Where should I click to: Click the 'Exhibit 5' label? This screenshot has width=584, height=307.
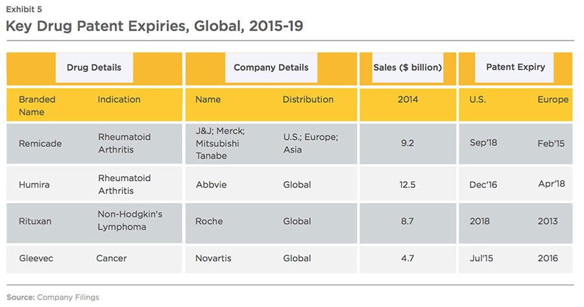click(x=24, y=9)
